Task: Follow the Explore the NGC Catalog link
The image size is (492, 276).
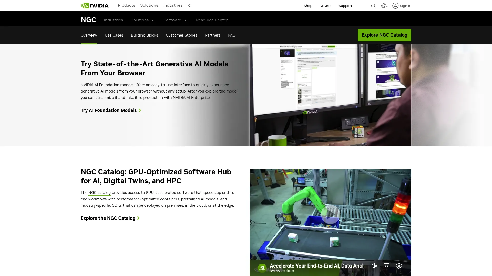Action: click(x=110, y=218)
